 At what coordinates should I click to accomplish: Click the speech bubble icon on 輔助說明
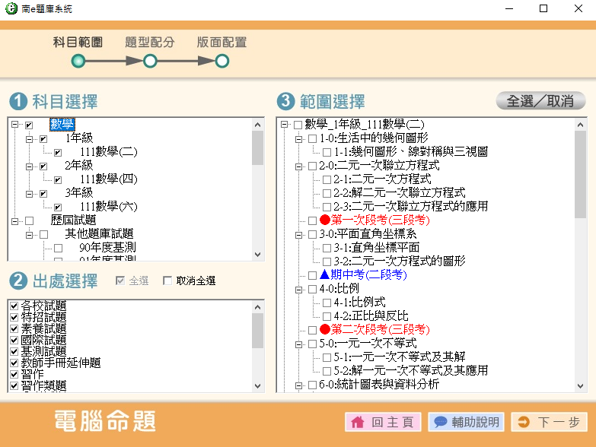coord(440,422)
